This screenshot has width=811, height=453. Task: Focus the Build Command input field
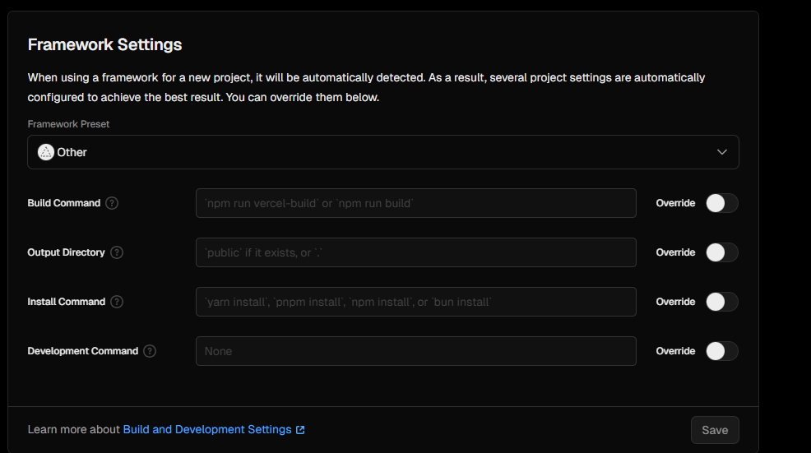click(415, 203)
